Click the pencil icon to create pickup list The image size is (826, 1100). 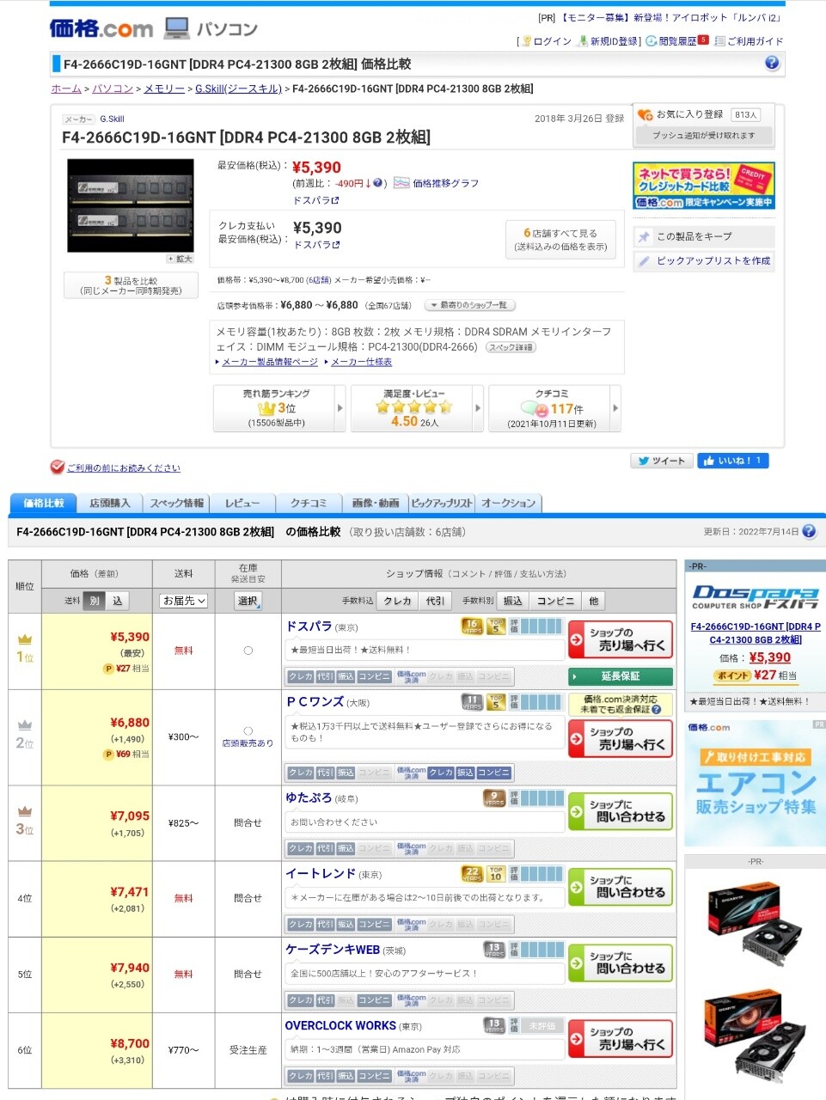coord(644,261)
